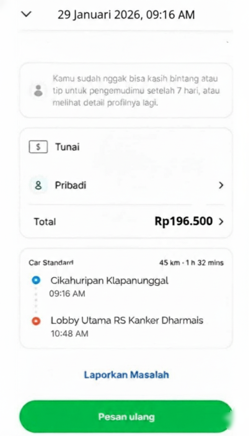249x436 pixels.
Task: Open the Laporkan Masalah link
Action: (x=126, y=375)
